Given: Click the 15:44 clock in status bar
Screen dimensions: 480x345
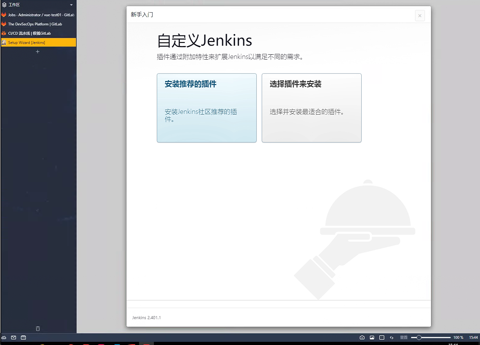Looking at the screenshot, I should [x=473, y=337].
